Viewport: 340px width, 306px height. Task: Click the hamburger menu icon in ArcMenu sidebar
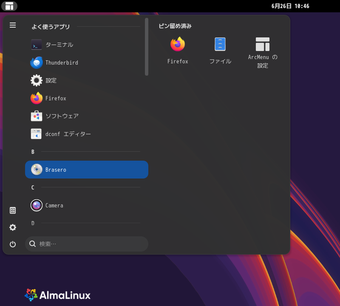tap(13, 25)
